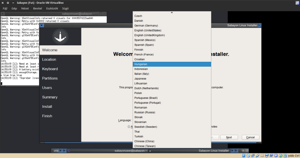Click the Next button in installer
The height and width of the screenshot is (158, 300).
[229, 137]
